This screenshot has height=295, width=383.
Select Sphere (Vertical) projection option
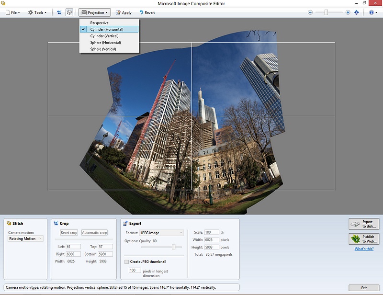point(103,49)
